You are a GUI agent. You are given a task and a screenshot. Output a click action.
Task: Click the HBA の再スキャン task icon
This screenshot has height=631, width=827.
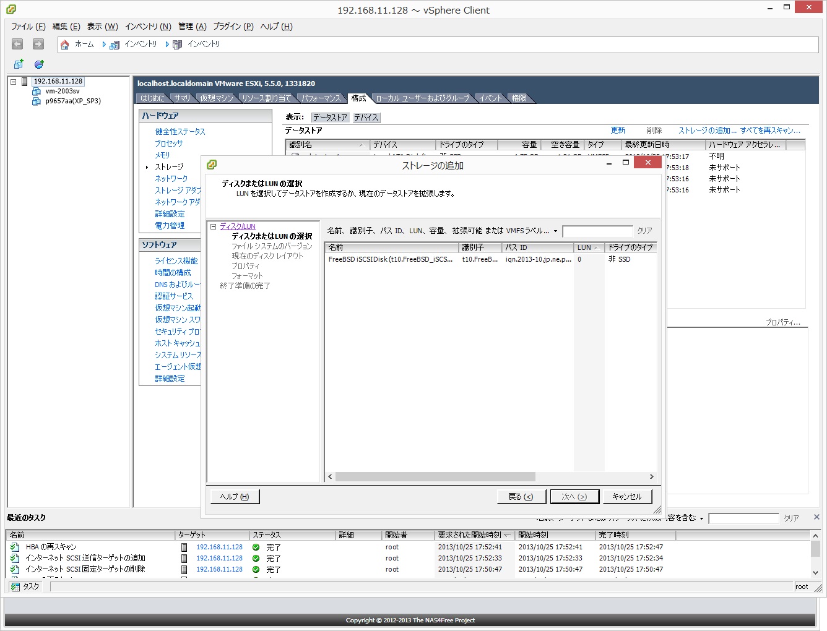[x=15, y=547]
